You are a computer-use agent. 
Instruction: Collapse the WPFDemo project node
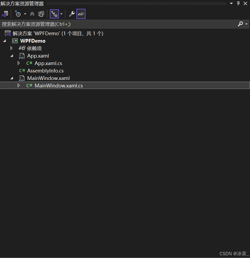coord(5,41)
